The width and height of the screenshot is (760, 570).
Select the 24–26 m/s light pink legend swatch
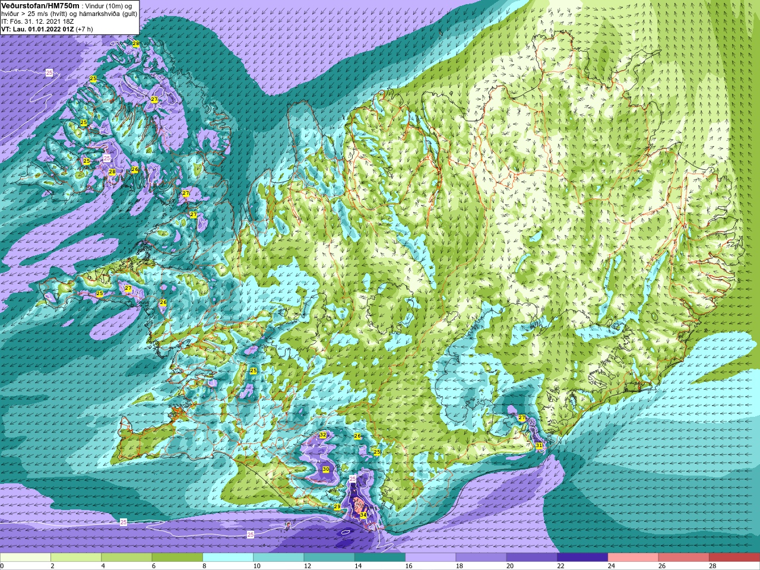[633, 558]
